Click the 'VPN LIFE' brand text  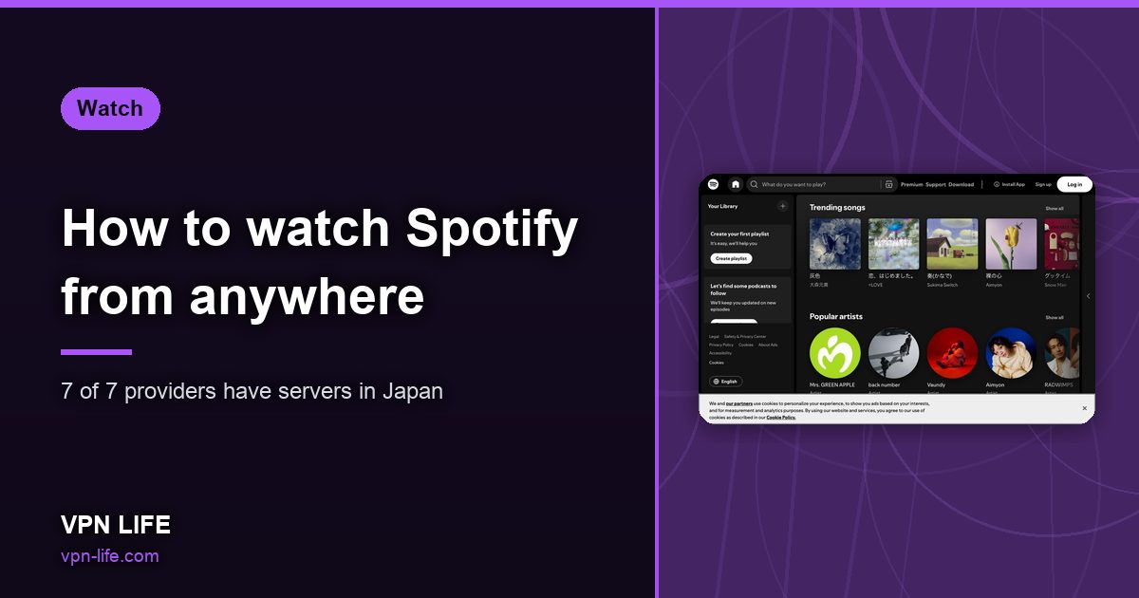(116, 525)
